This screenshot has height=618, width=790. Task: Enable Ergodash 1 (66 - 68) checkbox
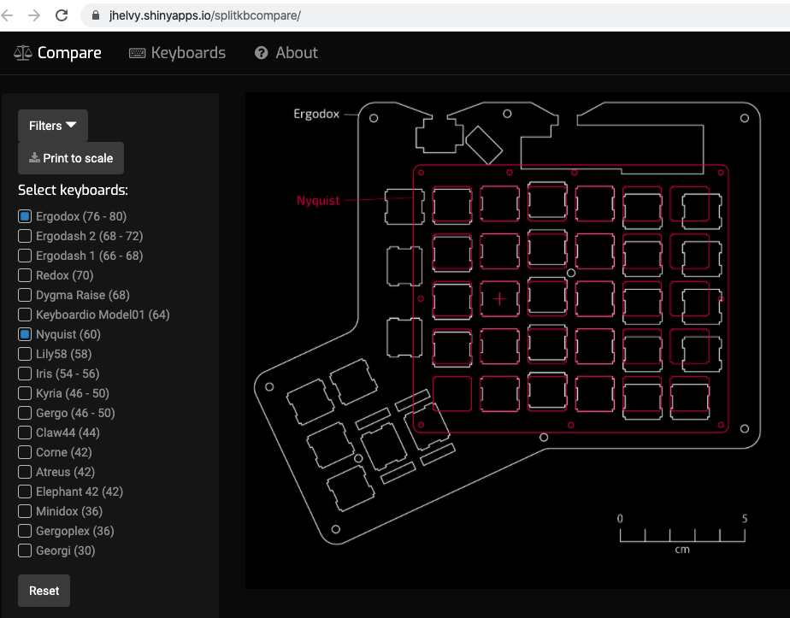[25, 256]
